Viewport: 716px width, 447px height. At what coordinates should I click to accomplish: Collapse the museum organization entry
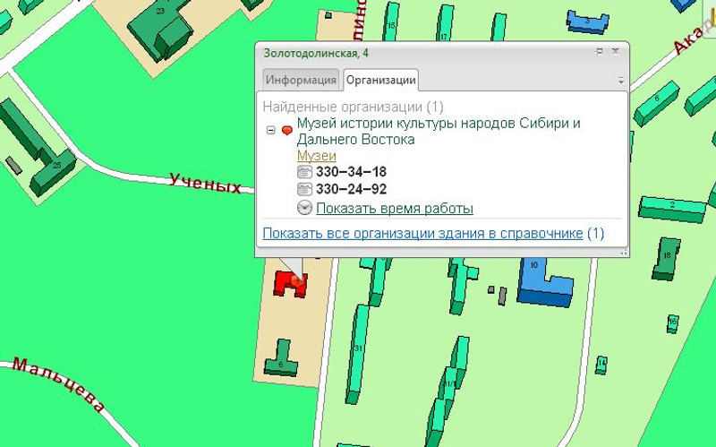tap(271, 130)
